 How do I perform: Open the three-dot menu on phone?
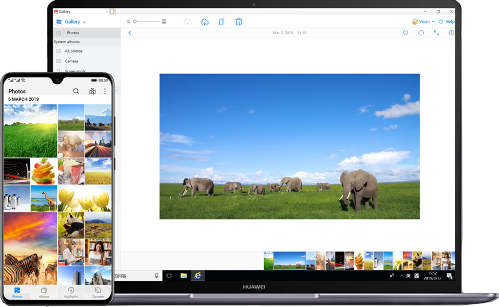tap(105, 91)
